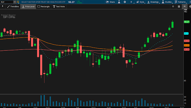Click the 85 price axis label
This screenshot has width=191, height=108.
(x=185, y=81)
